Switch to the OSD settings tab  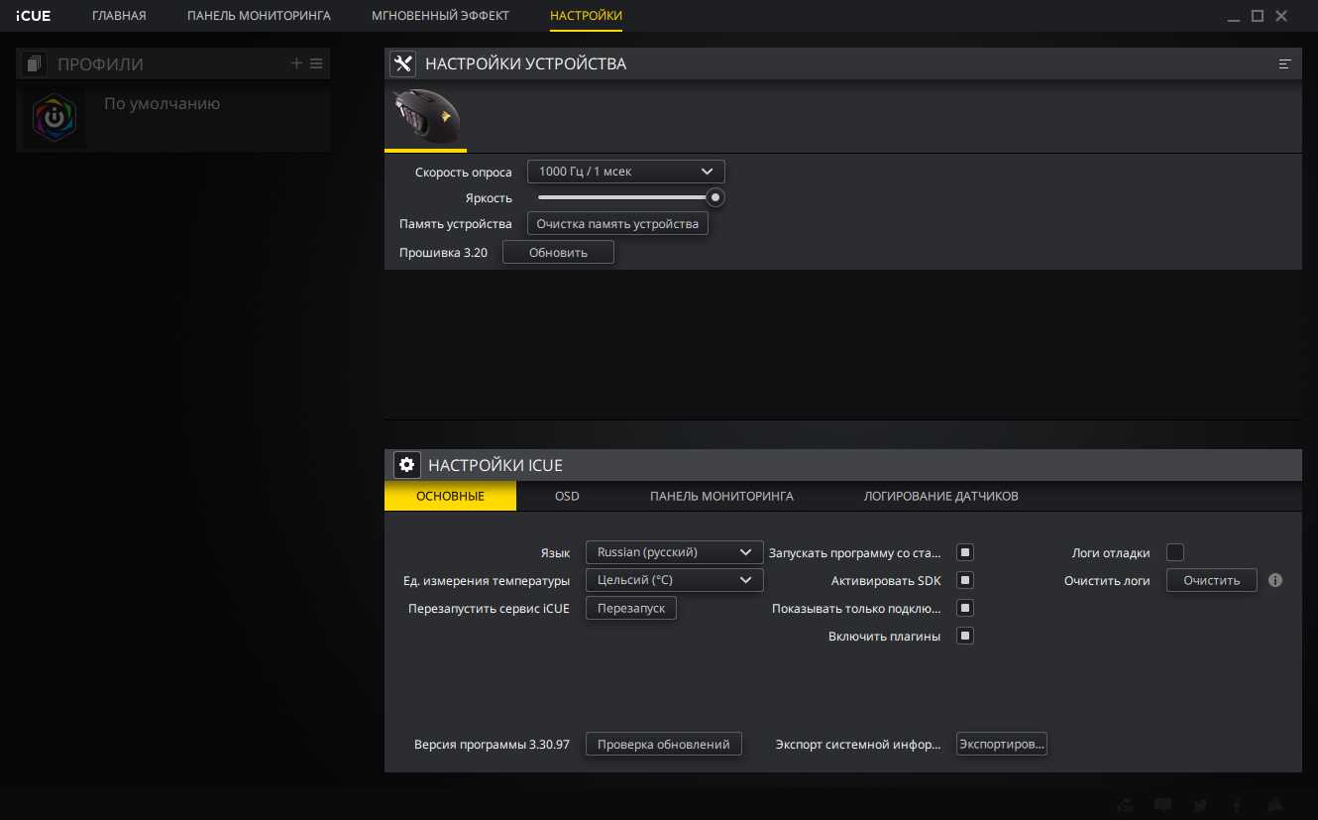pyautogui.click(x=567, y=496)
